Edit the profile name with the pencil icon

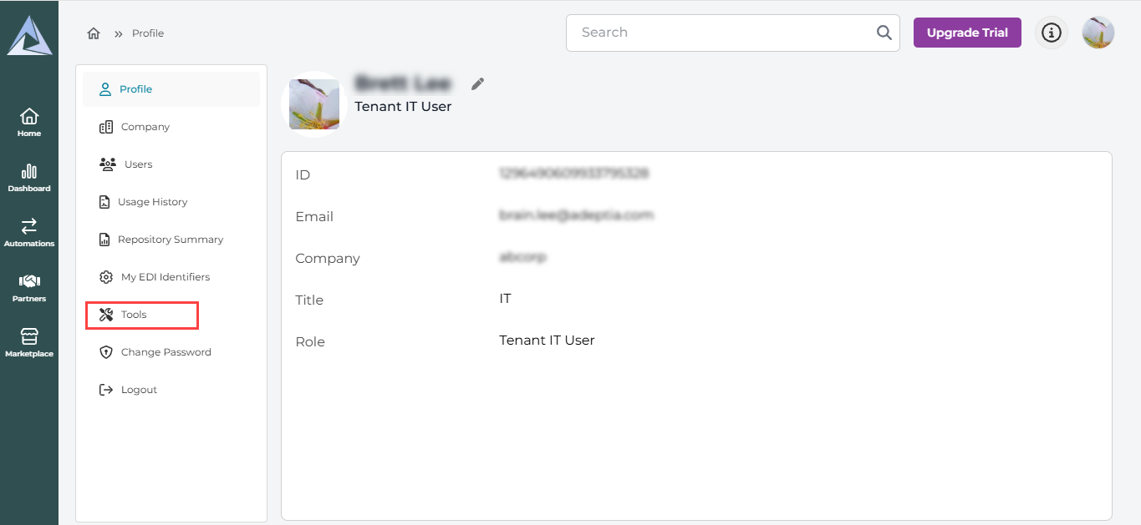coord(477,83)
